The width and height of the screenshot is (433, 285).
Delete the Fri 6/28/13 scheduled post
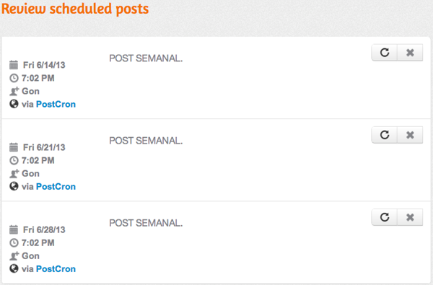(410, 217)
